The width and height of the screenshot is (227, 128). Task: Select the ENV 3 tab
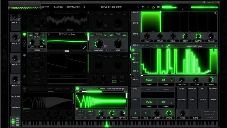[135, 34]
